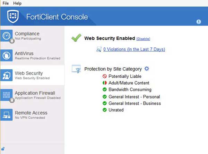Click the FortiClient shield logo
This screenshot has width=208, height=154.
point(14,16)
